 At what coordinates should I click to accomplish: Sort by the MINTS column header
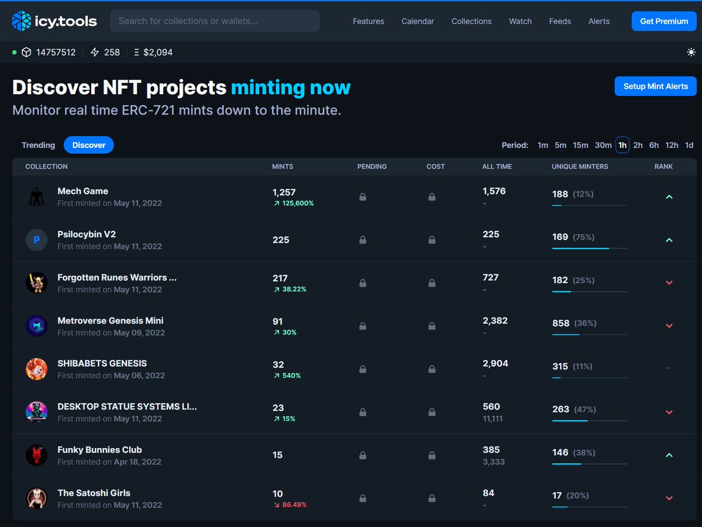pyautogui.click(x=283, y=167)
